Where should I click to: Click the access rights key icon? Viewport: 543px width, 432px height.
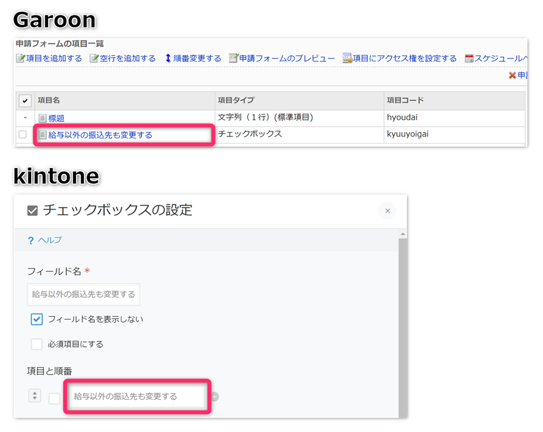coord(347,58)
